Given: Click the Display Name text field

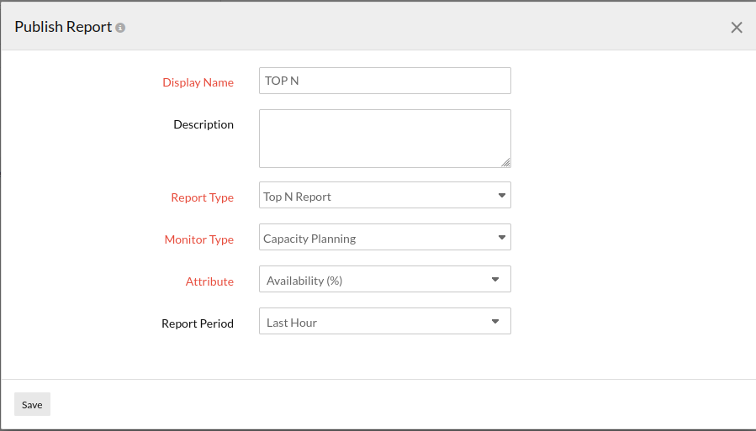Looking at the screenshot, I should [x=384, y=81].
